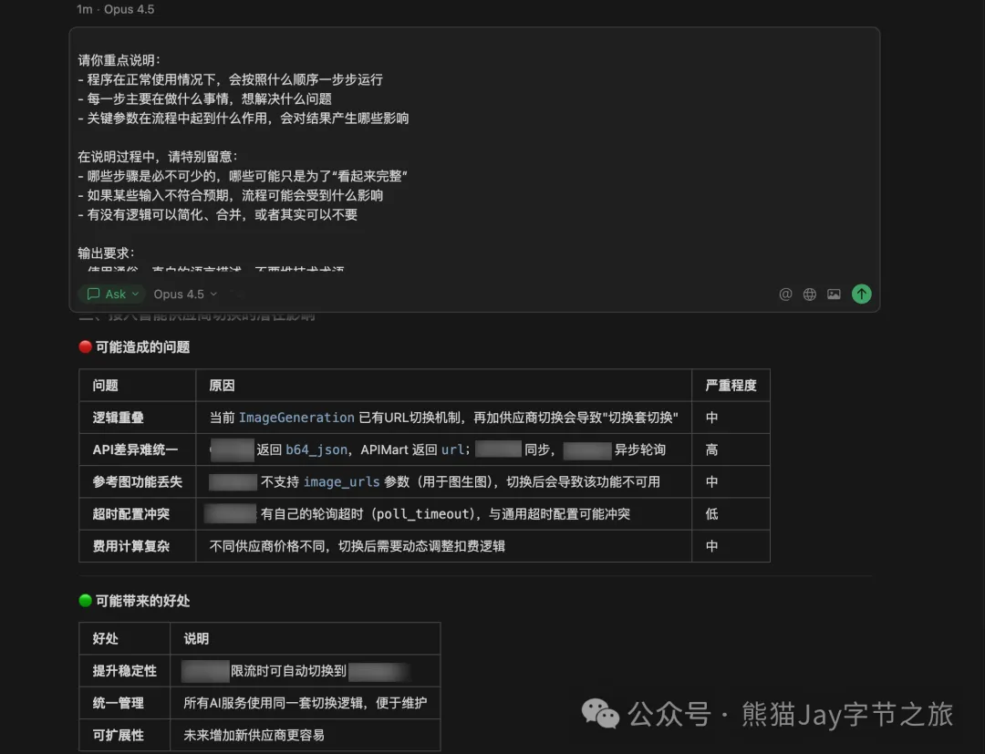This screenshot has width=985, height=754.
Task: Expand the chevron next to Ask
Action: tap(135, 294)
